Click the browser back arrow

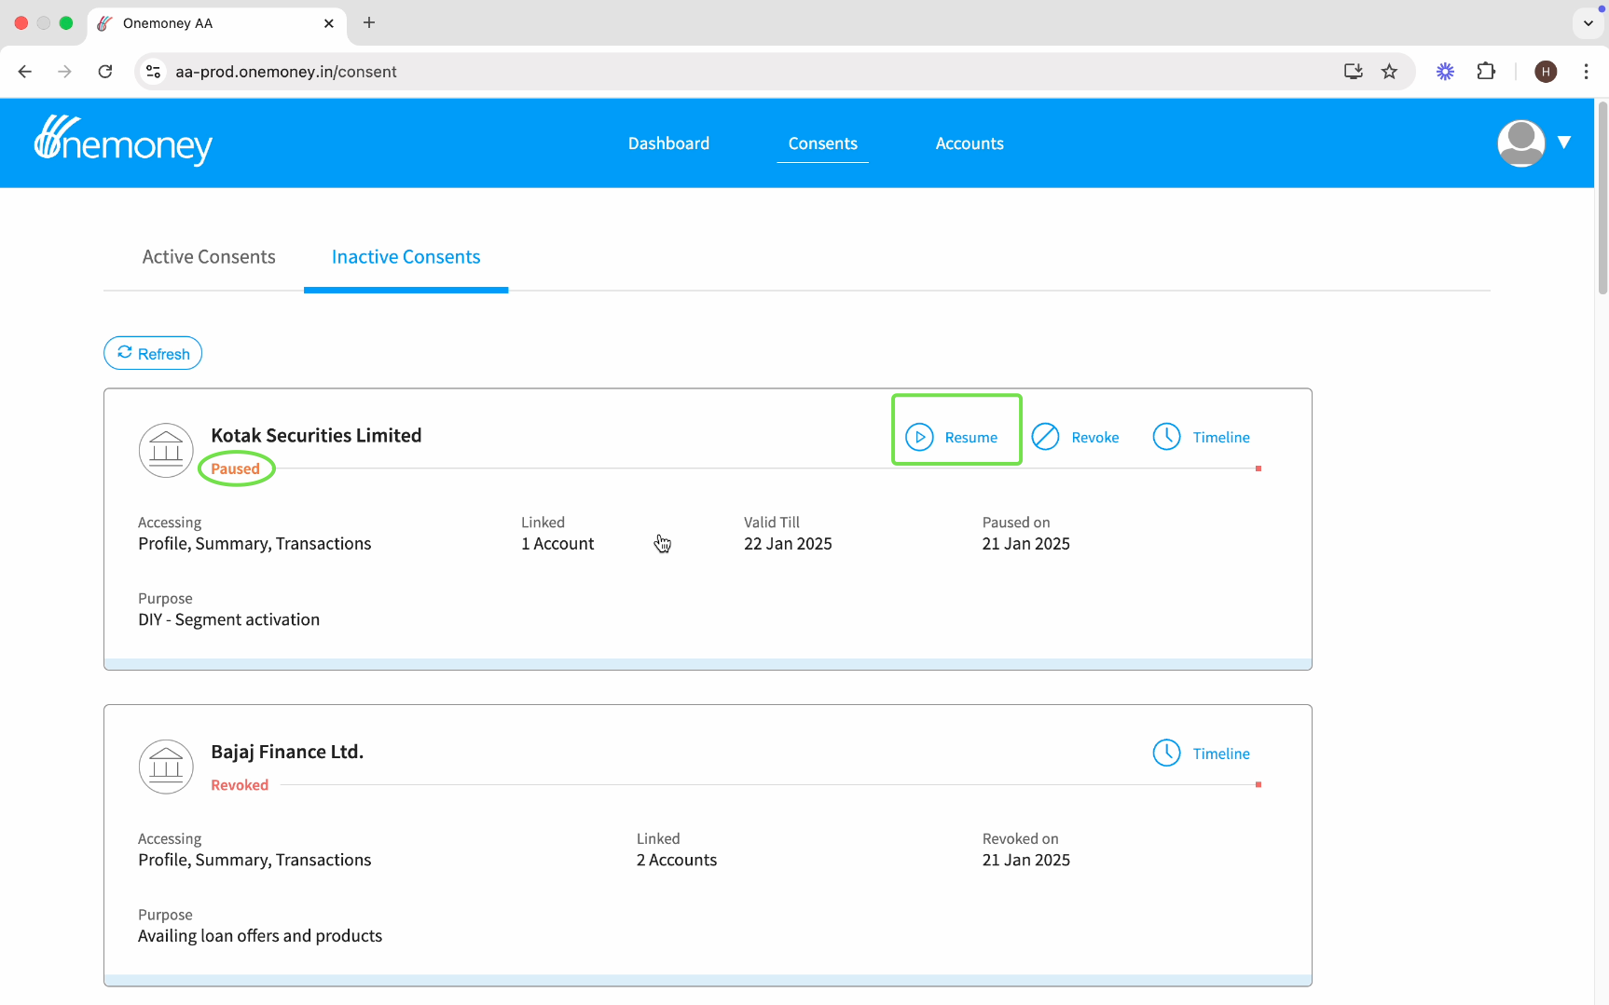click(25, 72)
